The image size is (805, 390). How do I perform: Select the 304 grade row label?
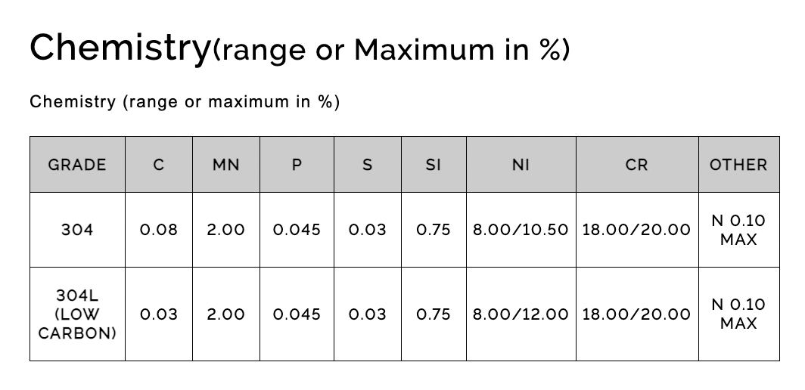[77, 230]
